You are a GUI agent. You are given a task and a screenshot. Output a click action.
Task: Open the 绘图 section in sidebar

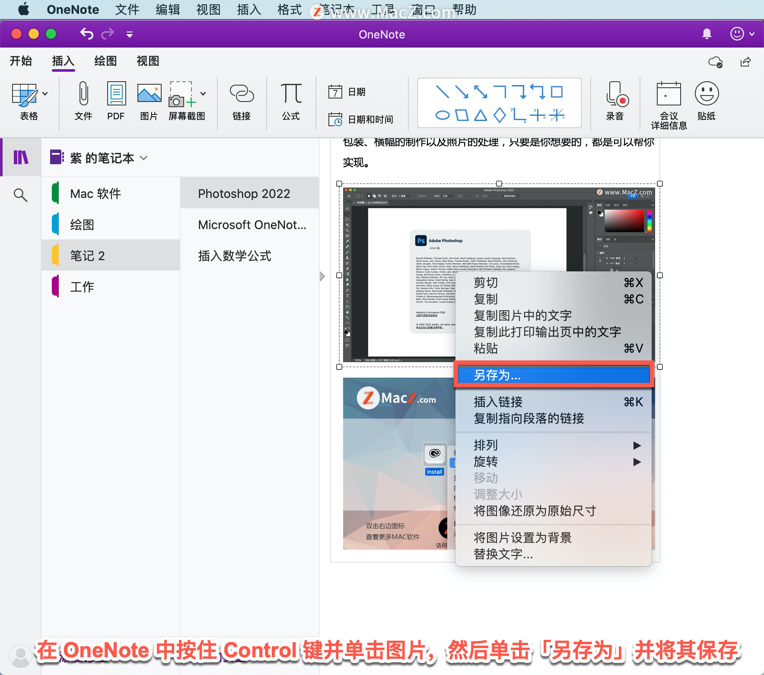click(x=111, y=224)
